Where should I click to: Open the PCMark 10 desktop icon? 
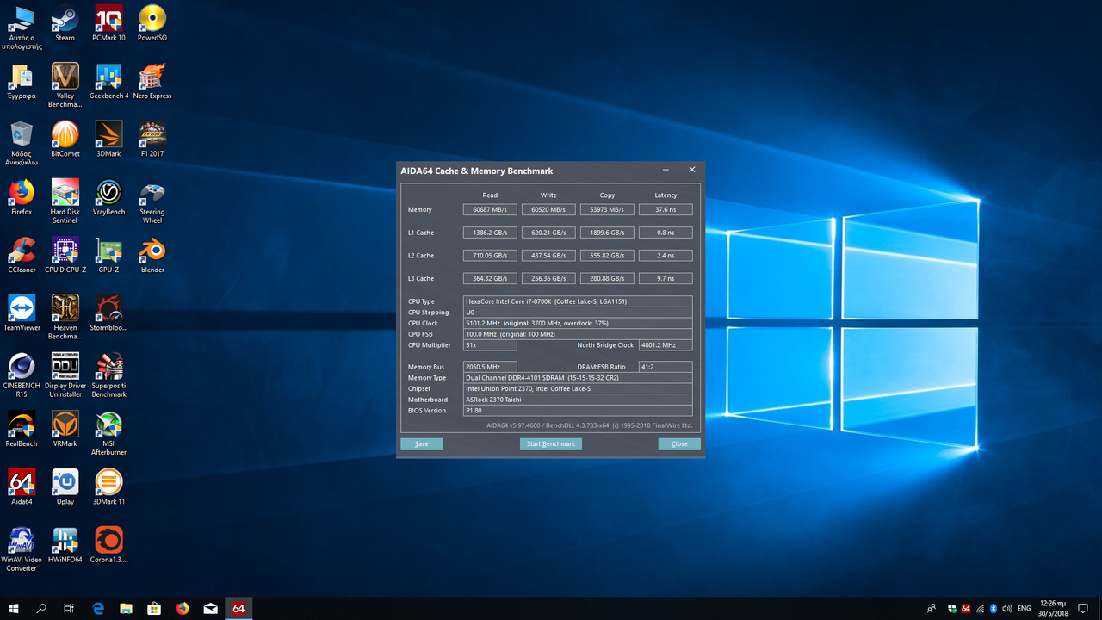pyautogui.click(x=108, y=23)
